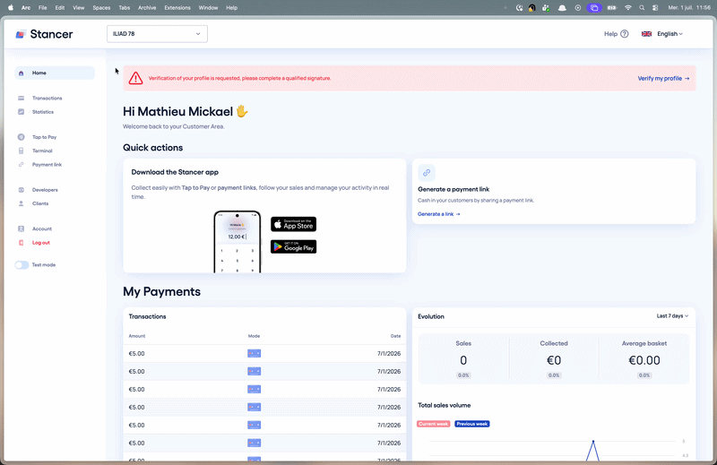This screenshot has width=717, height=465.
Task: Open the Extensions menu
Action: tap(177, 8)
